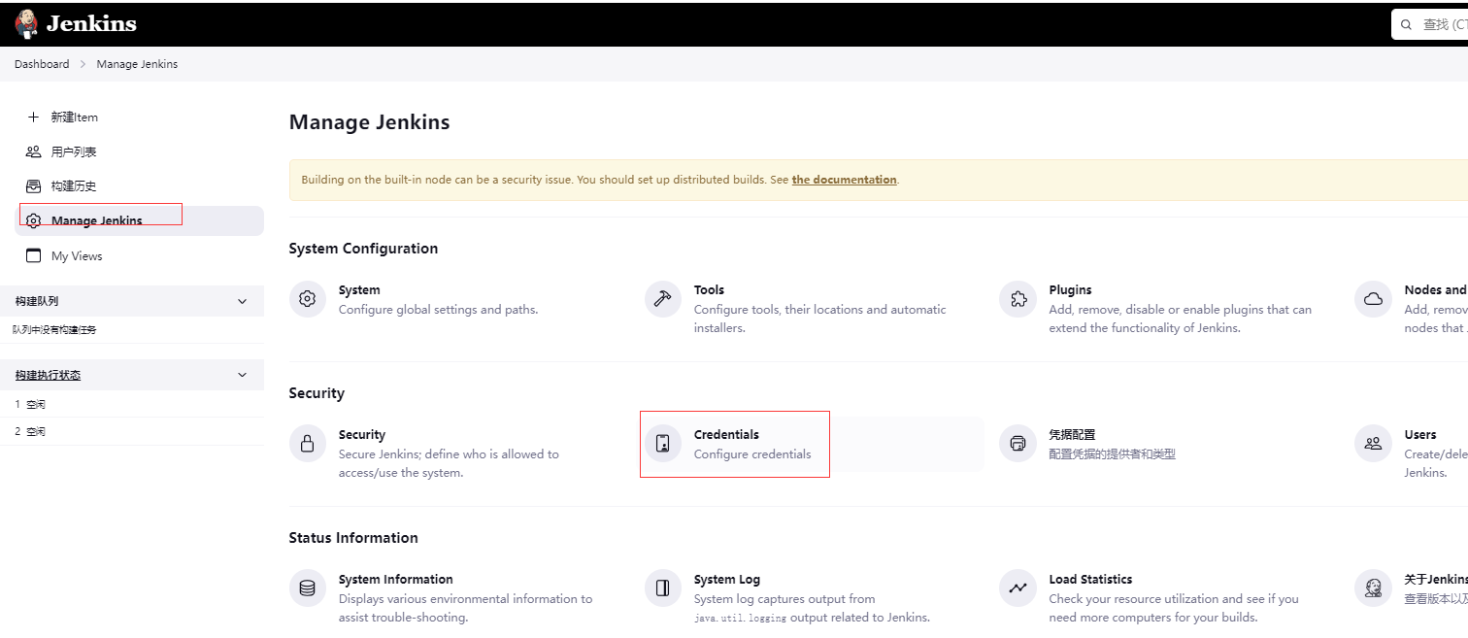Open the System Log icon
The height and width of the screenshot is (638, 1468).
point(663,588)
